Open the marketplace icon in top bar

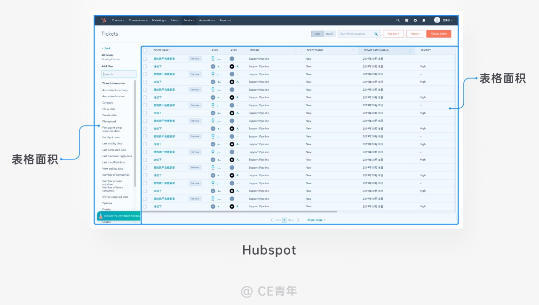(407, 20)
